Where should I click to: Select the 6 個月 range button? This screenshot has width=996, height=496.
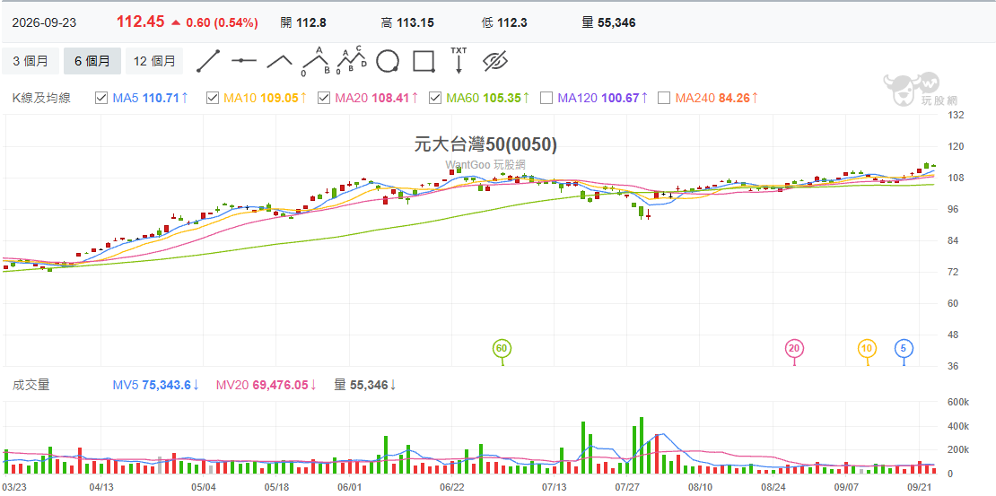[x=92, y=61]
